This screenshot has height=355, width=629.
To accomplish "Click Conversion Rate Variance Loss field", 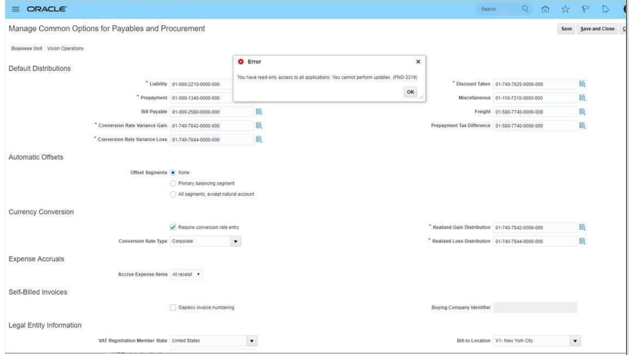I will pyautogui.click(x=212, y=140).
